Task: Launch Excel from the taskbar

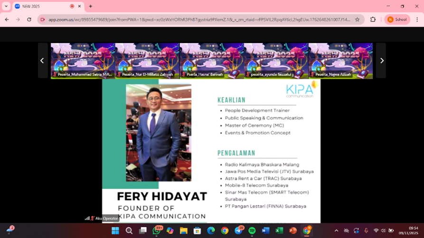Action: click(279, 231)
